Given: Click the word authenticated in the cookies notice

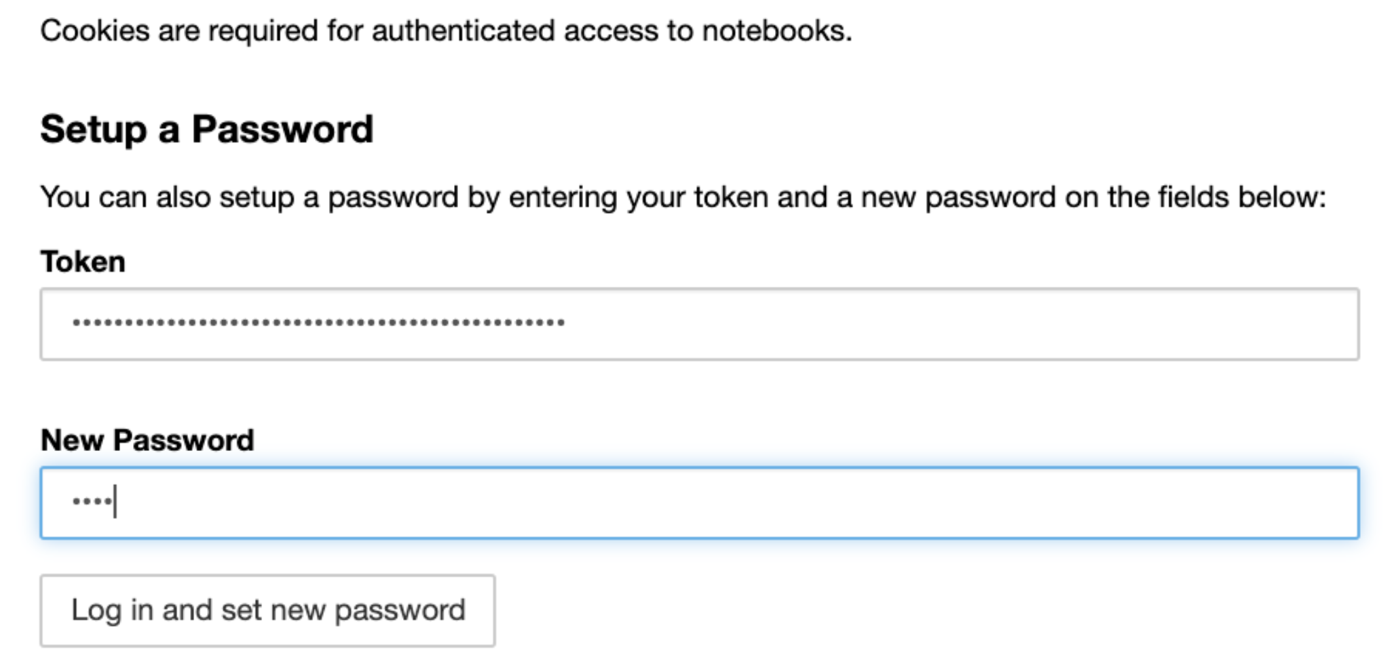Looking at the screenshot, I should pos(463,31).
